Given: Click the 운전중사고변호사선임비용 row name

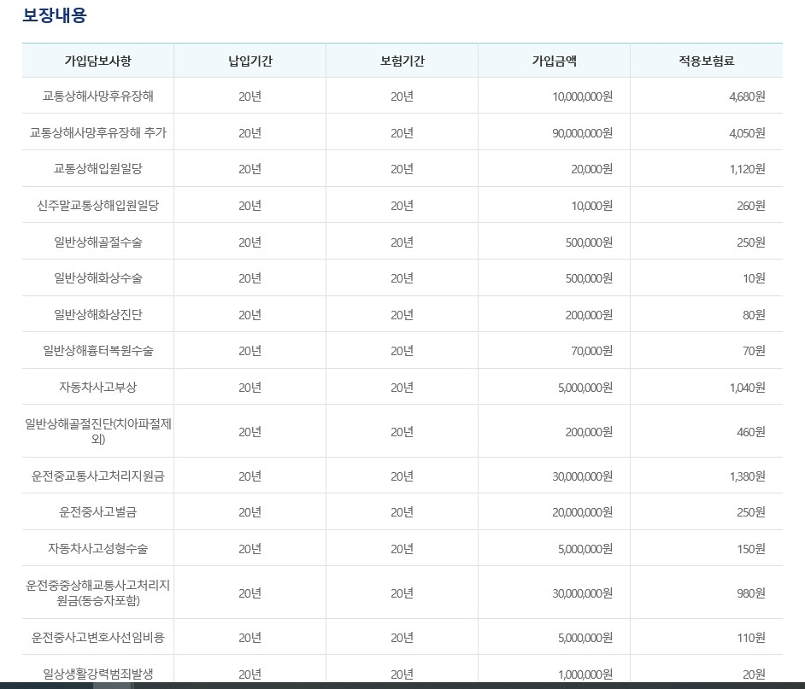Looking at the screenshot, I should (x=97, y=637).
